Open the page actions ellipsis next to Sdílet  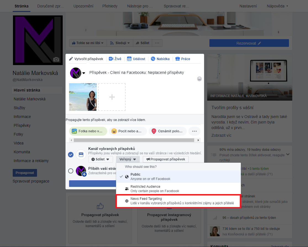157,43
